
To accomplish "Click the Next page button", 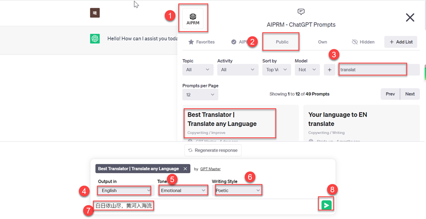I will 410,94.
